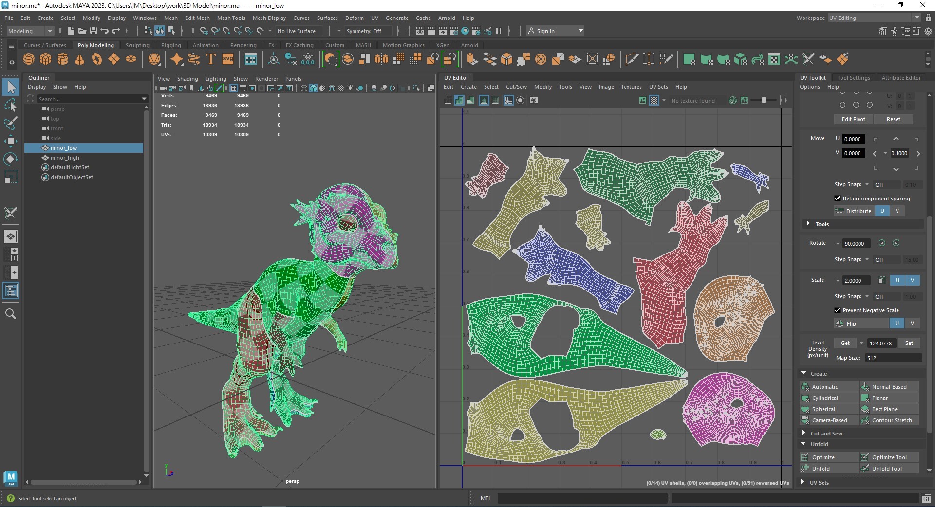Click the UV snapshot camera icon
Image resolution: width=935 pixels, height=507 pixels.
[534, 100]
